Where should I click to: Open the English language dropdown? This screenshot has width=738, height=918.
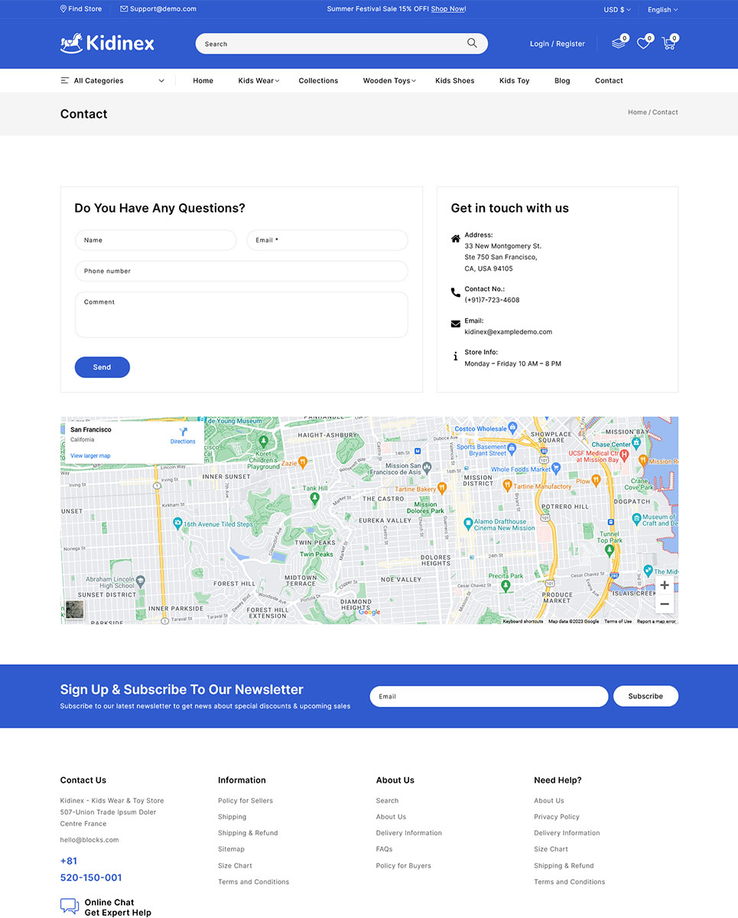click(662, 10)
